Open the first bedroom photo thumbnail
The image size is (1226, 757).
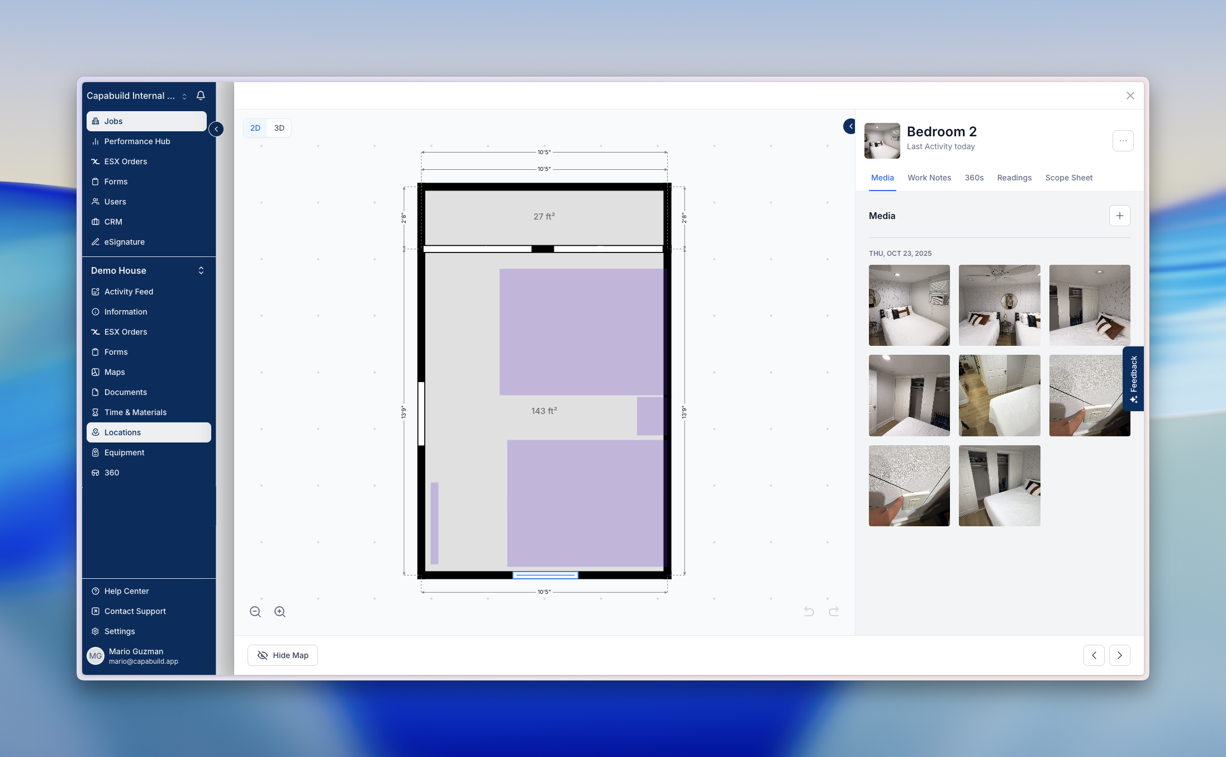[909, 305]
